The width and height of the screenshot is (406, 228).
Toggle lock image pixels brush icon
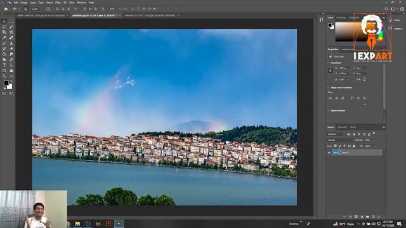tap(340, 146)
